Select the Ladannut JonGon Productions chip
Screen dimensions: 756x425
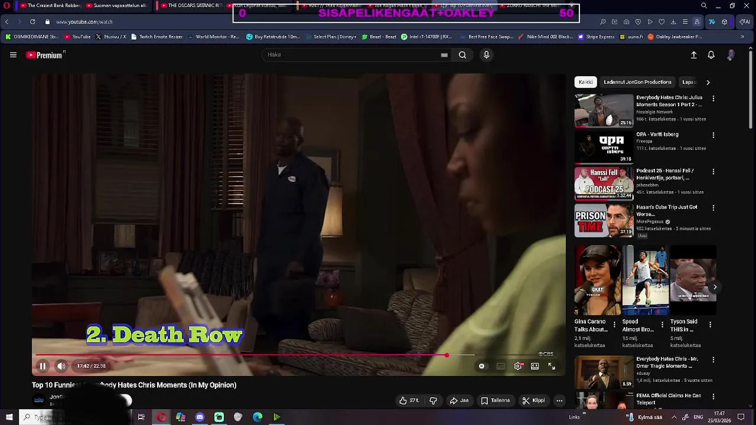point(637,82)
